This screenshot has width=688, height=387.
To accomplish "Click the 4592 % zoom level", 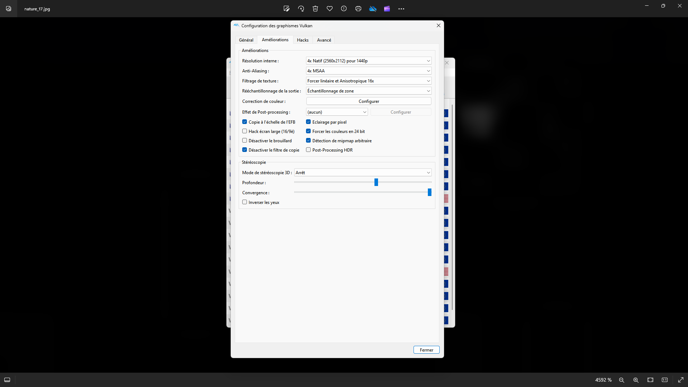I will pos(603,380).
